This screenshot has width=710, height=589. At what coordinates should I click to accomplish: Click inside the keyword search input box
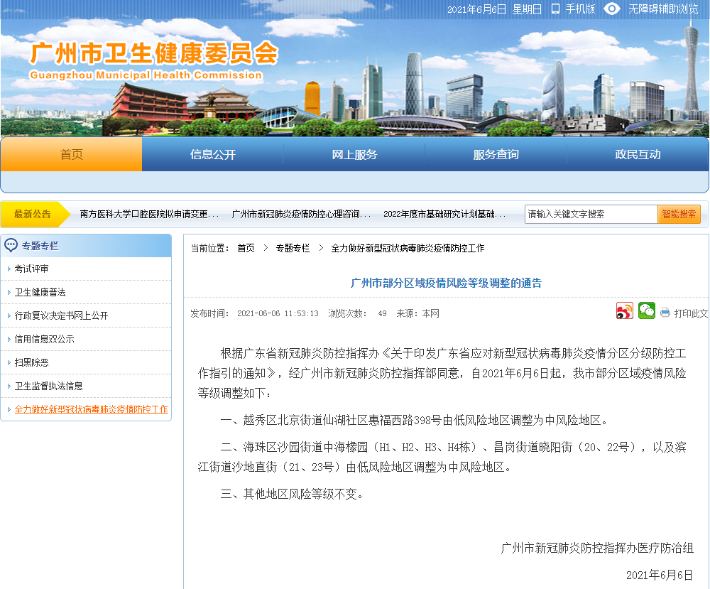point(589,213)
